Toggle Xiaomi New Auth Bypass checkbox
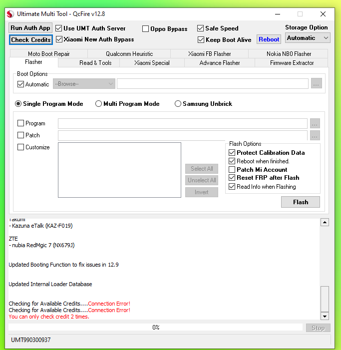Viewport: 341px width, 350px height. tap(59, 39)
